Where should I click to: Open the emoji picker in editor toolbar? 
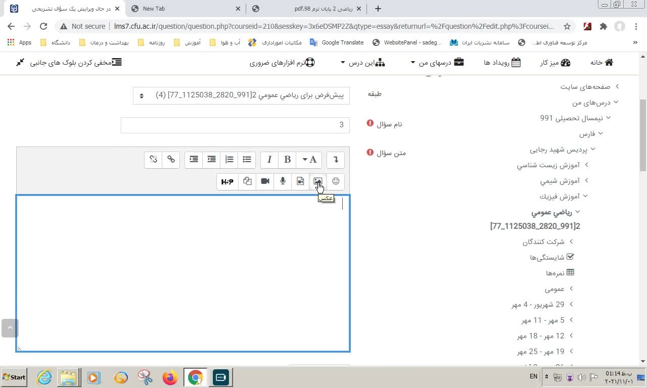point(336,181)
